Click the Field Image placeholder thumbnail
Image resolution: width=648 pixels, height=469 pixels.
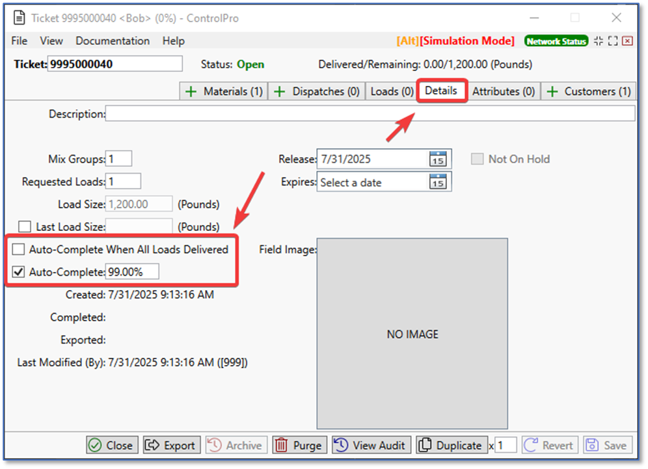(x=412, y=333)
